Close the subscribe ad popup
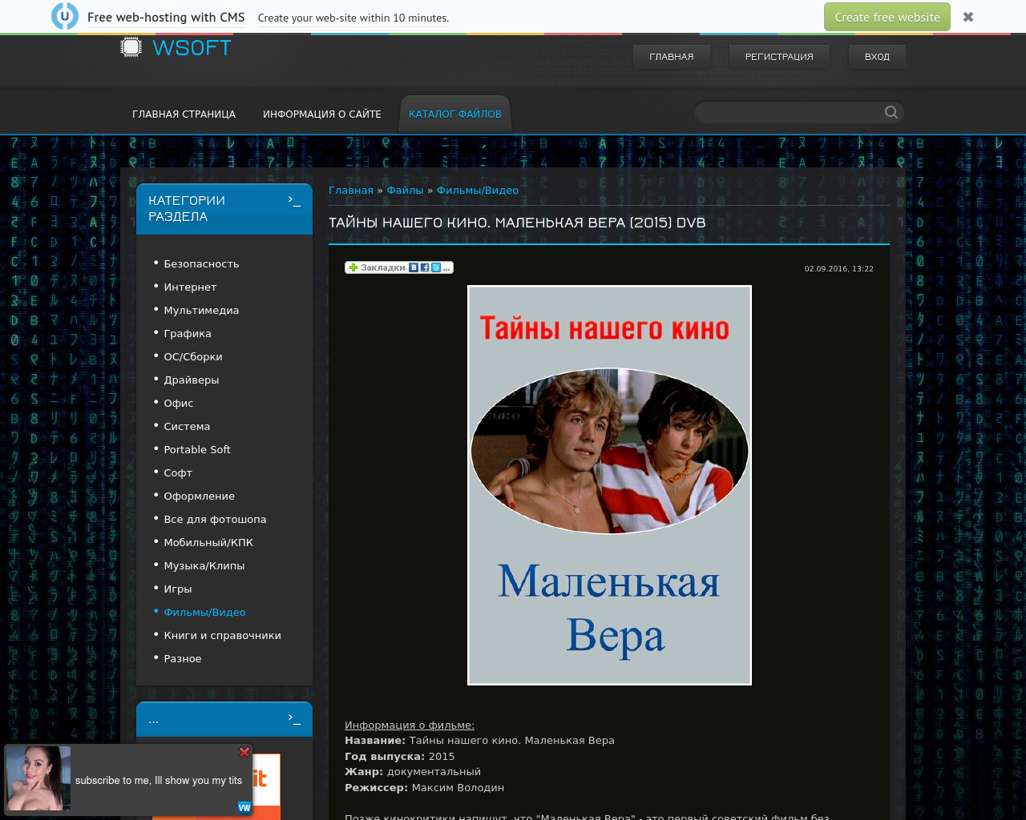The width and height of the screenshot is (1026, 820). pos(244,752)
